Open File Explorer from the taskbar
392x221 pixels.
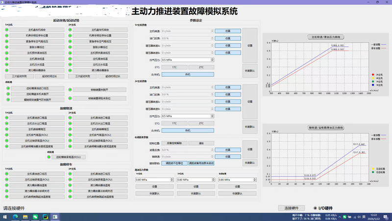pyautogui.click(x=25, y=217)
